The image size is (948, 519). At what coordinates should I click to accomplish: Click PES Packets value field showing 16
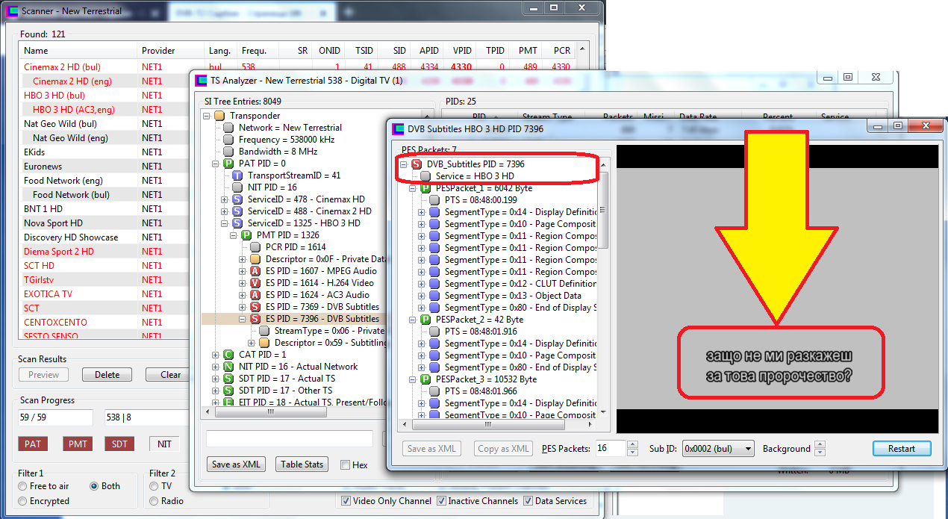point(611,449)
